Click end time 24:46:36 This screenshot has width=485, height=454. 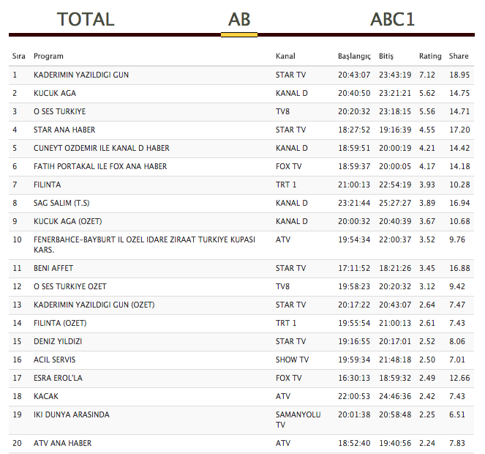(395, 396)
